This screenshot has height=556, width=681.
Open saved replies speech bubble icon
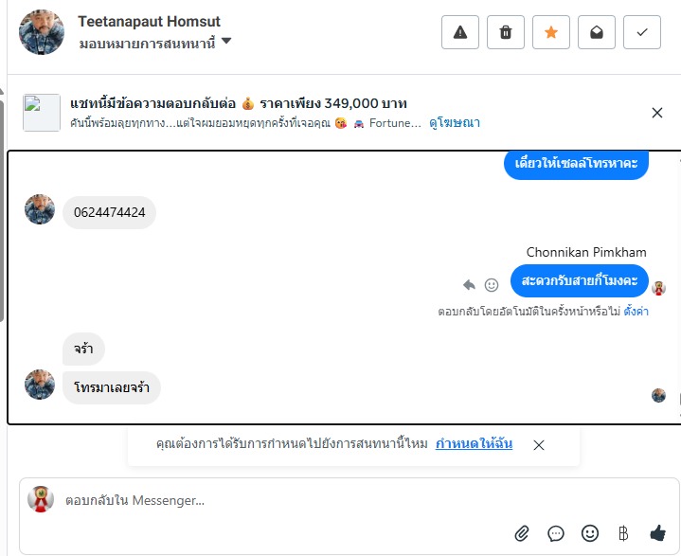pos(556,533)
